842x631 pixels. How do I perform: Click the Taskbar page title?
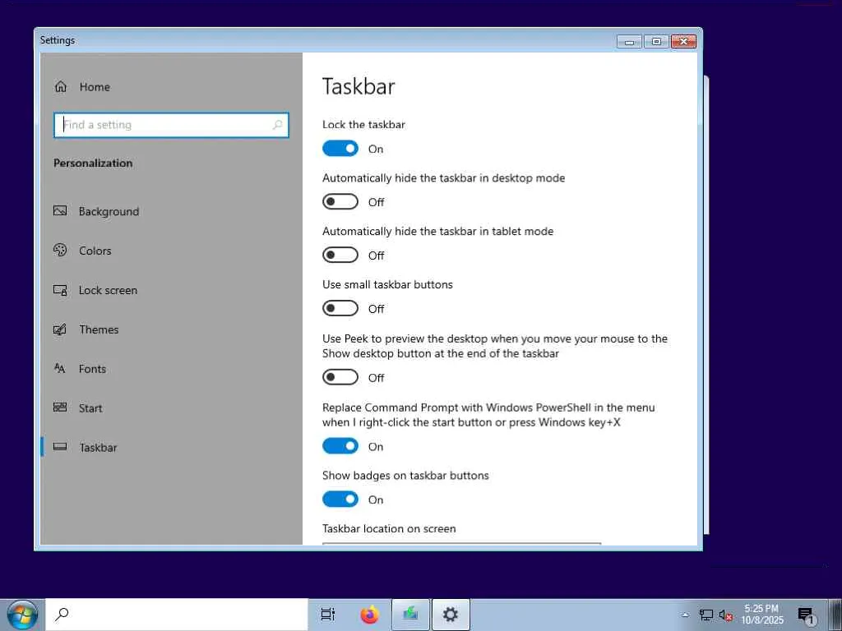(359, 86)
